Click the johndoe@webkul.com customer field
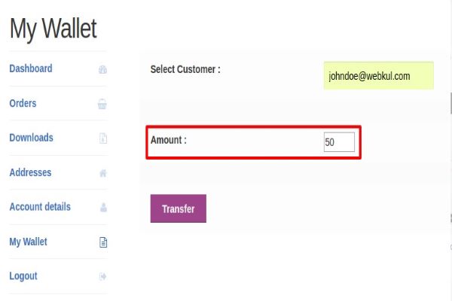This screenshot has width=452, height=301. (x=378, y=76)
